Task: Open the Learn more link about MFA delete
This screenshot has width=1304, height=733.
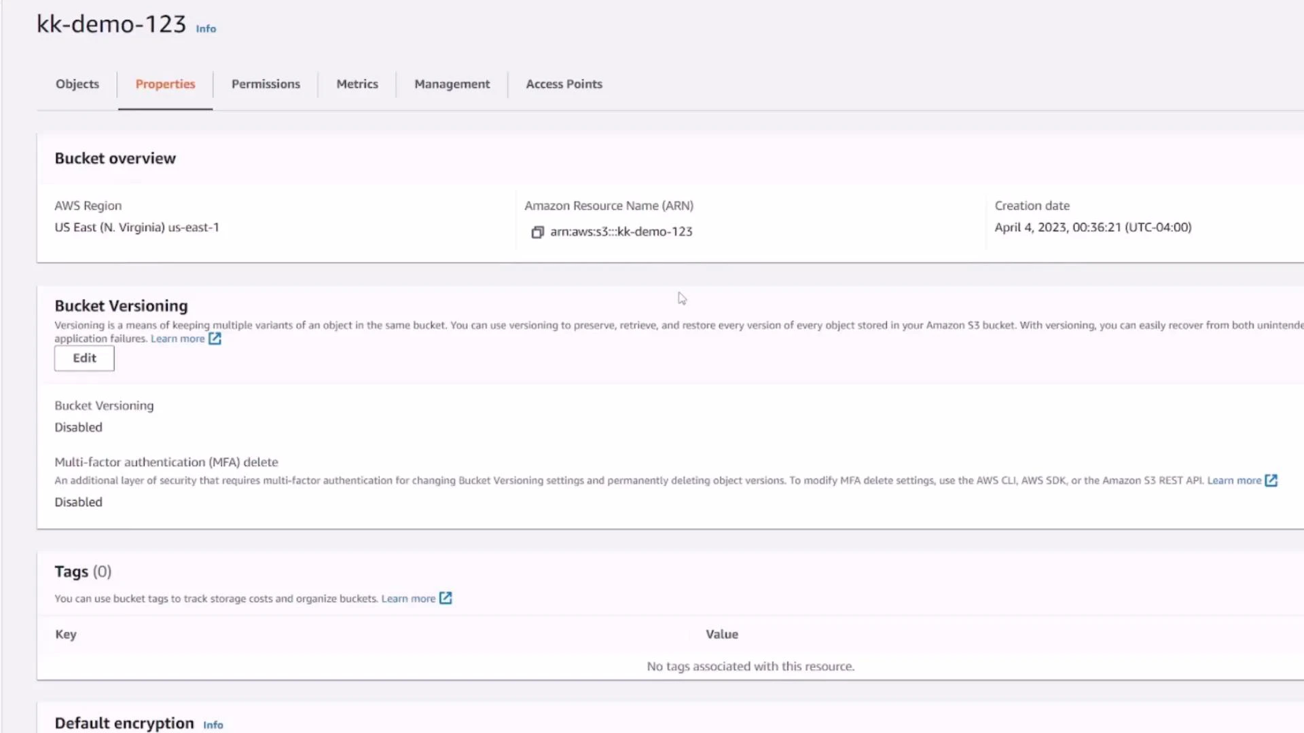Action: click(1233, 480)
